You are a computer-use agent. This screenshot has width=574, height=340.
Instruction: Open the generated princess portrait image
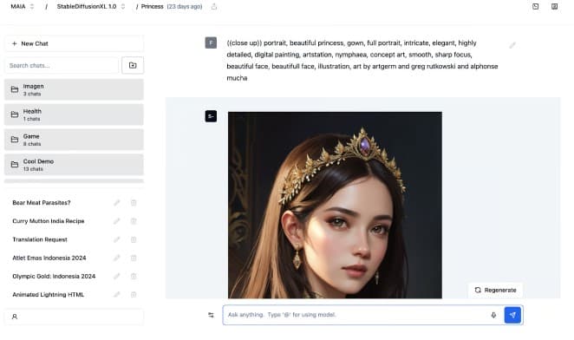[335, 205]
